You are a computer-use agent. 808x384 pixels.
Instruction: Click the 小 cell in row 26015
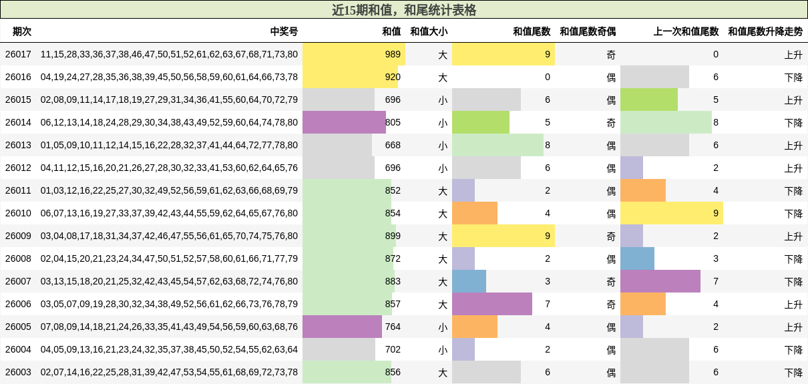[x=443, y=100]
